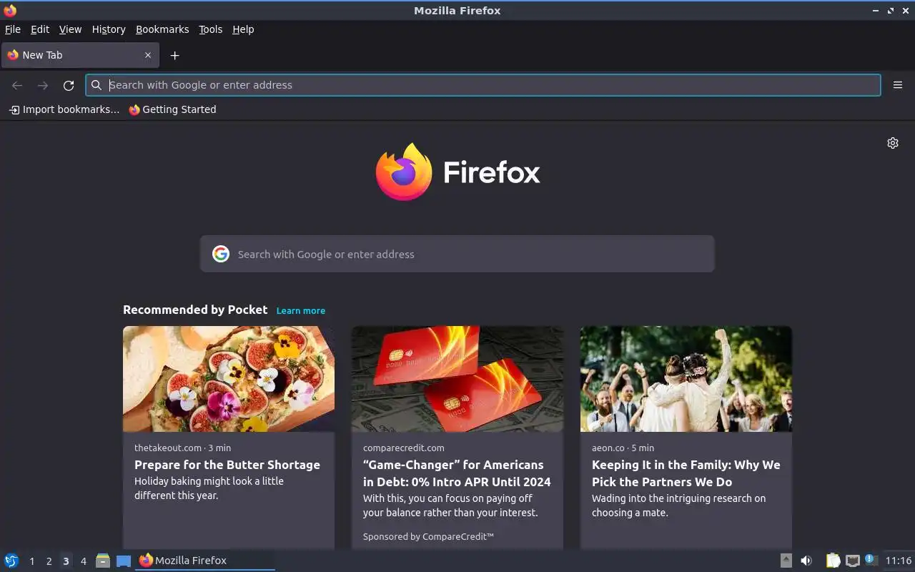Image resolution: width=915 pixels, height=572 pixels.
Task: Open the start menu icon in the taskbar
Action: (11, 561)
